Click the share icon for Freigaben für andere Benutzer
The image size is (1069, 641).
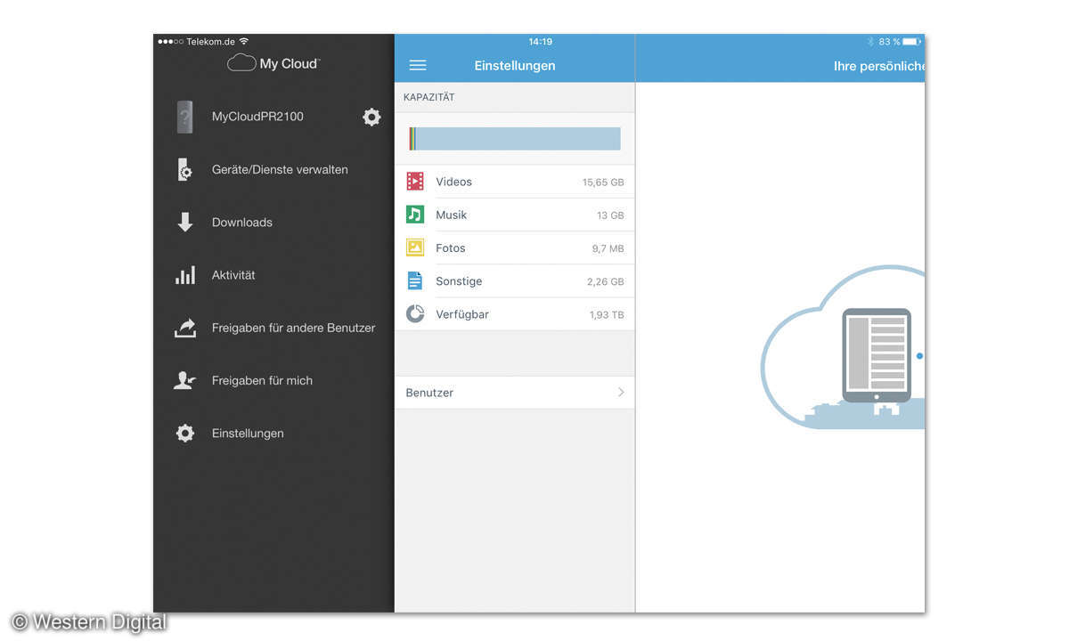pos(184,328)
